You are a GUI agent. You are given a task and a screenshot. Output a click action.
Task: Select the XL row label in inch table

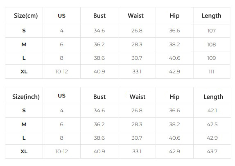coord(24,151)
